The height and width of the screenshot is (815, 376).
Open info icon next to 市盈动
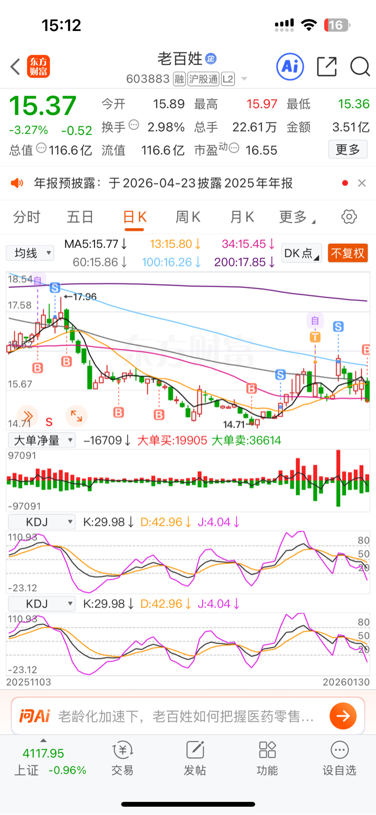point(234,148)
